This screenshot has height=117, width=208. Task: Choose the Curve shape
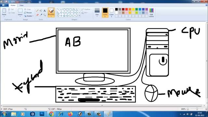(61, 9)
